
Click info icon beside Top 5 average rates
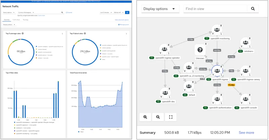click(23, 33)
